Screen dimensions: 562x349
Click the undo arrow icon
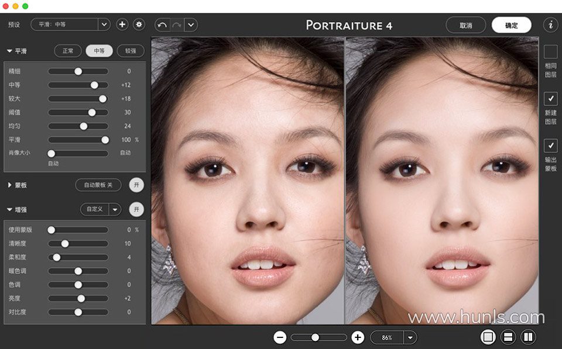[x=162, y=25]
